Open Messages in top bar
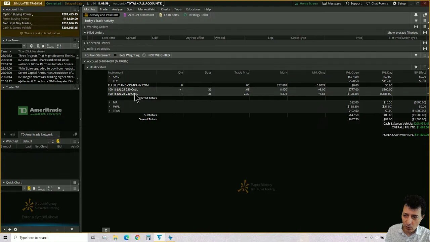 [332, 3]
